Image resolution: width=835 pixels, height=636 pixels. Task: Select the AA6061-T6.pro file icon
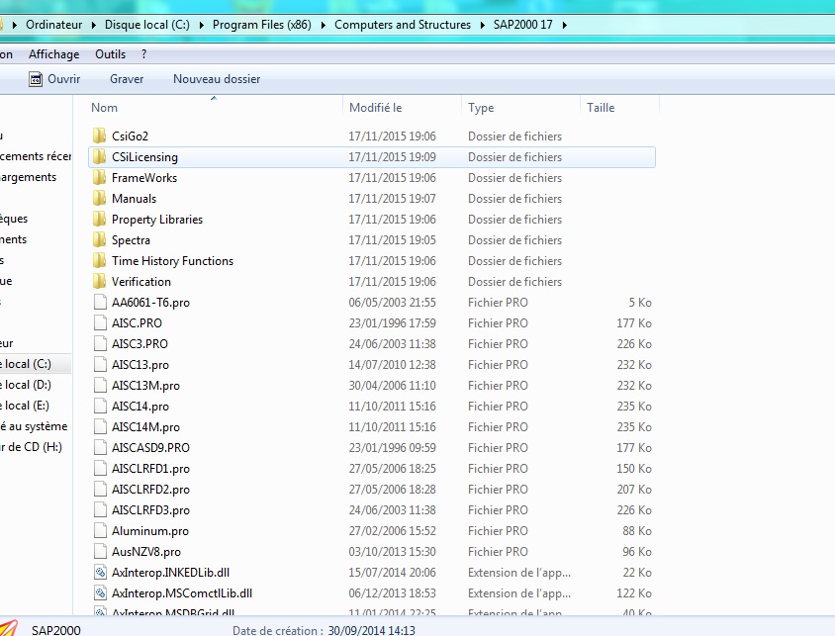pos(100,302)
